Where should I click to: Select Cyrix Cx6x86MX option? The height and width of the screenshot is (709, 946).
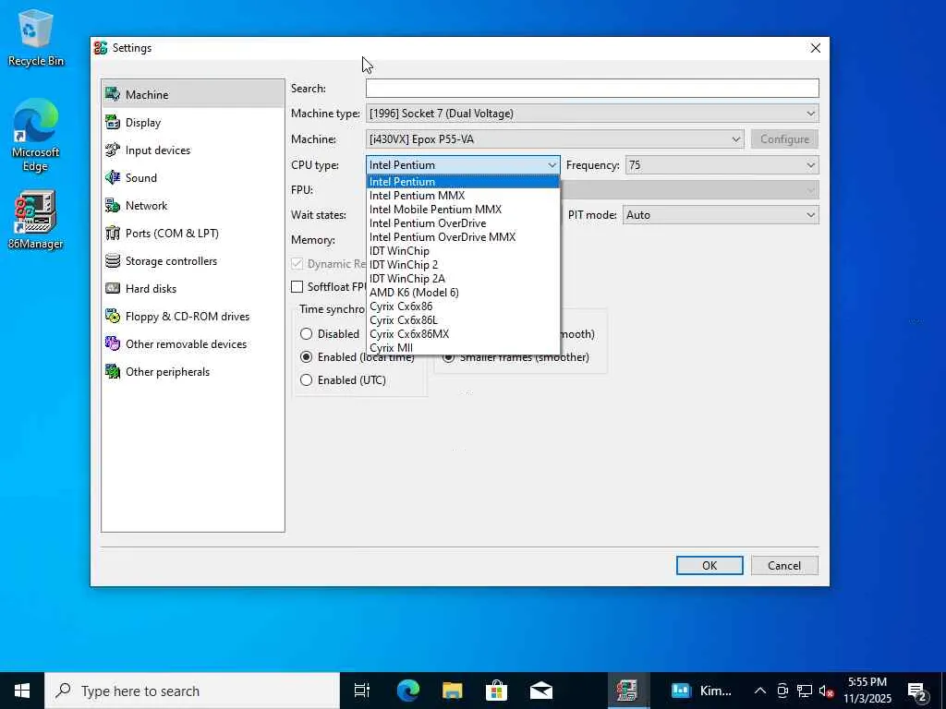(x=463, y=334)
